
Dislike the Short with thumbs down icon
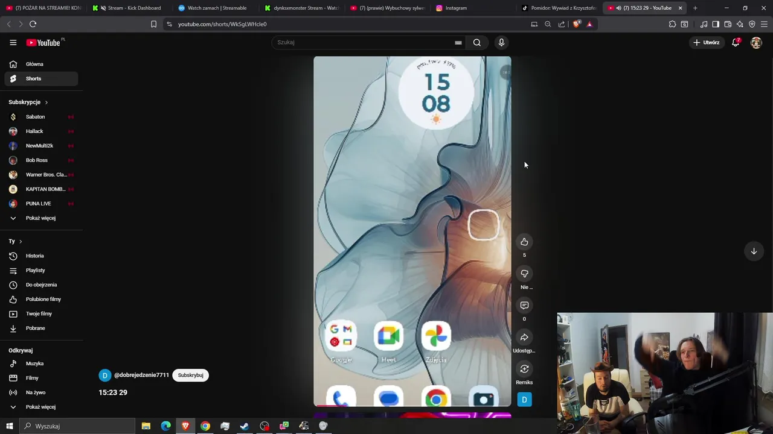point(524,274)
